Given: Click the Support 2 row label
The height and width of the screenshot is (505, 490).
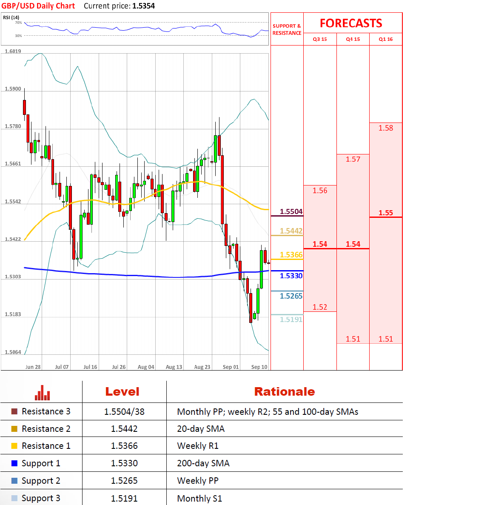Looking at the screenshot, I should pos(41,481).
